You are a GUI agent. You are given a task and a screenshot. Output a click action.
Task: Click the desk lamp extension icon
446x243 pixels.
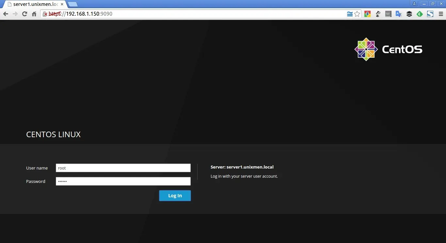click(x=378, y=14)
